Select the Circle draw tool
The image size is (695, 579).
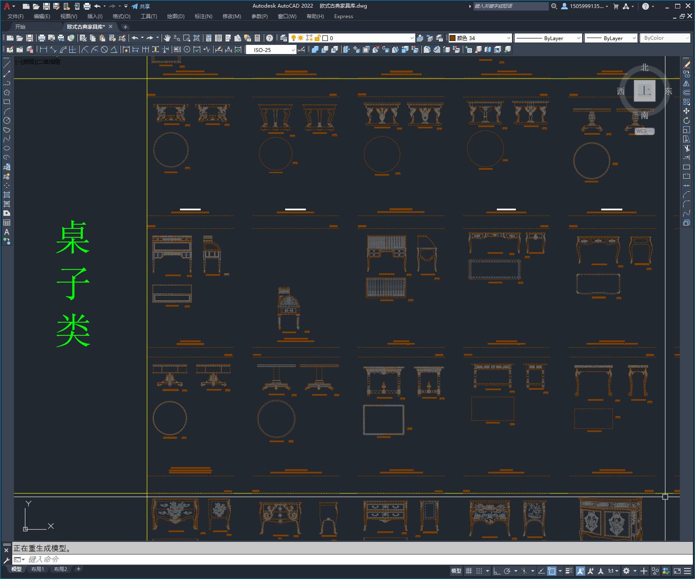pyautogui.click(x=7, y=120)
